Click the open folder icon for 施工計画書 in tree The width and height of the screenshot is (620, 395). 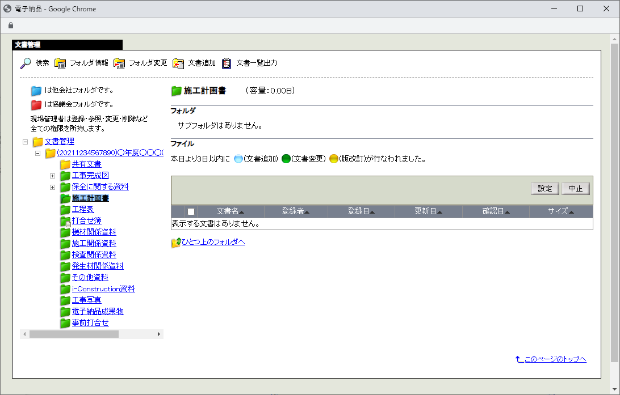point(65,198)
